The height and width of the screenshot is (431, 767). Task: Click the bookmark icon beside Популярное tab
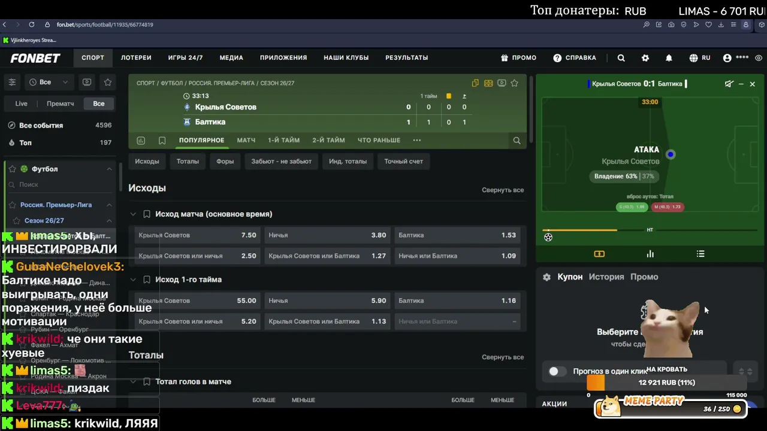[162, 141]
